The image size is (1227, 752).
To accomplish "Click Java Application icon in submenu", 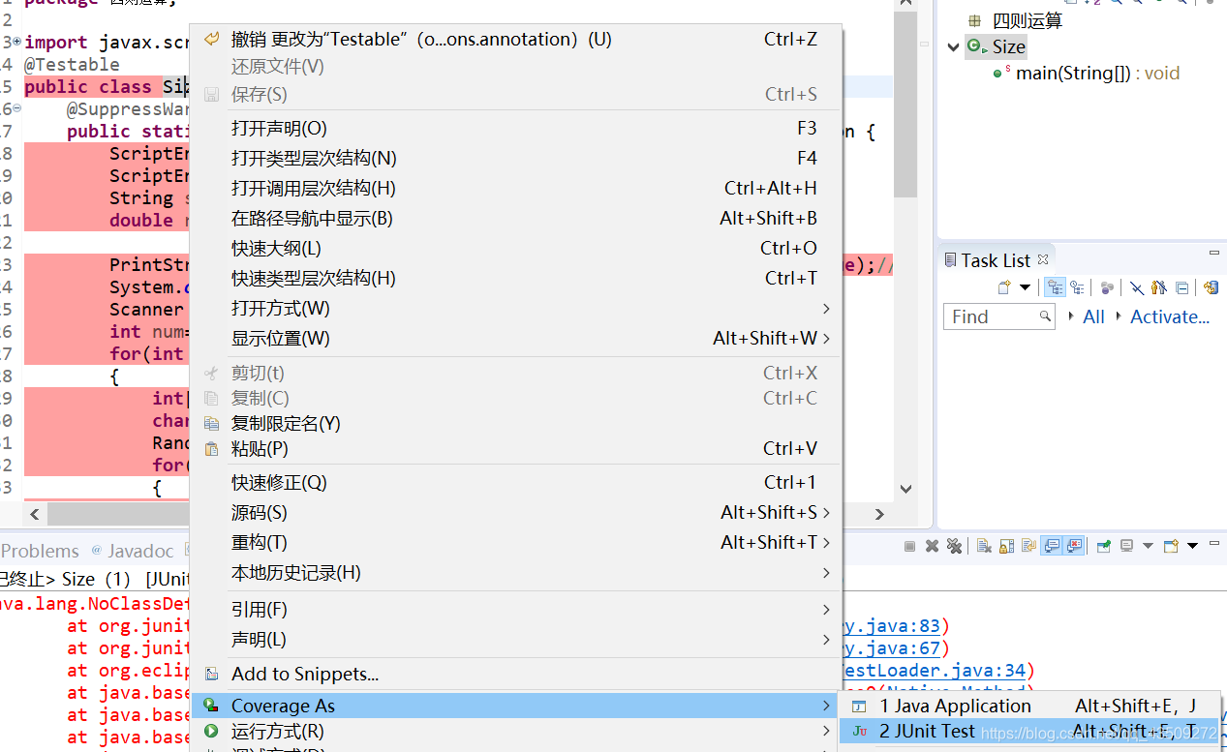I will (x=859, y=707).
